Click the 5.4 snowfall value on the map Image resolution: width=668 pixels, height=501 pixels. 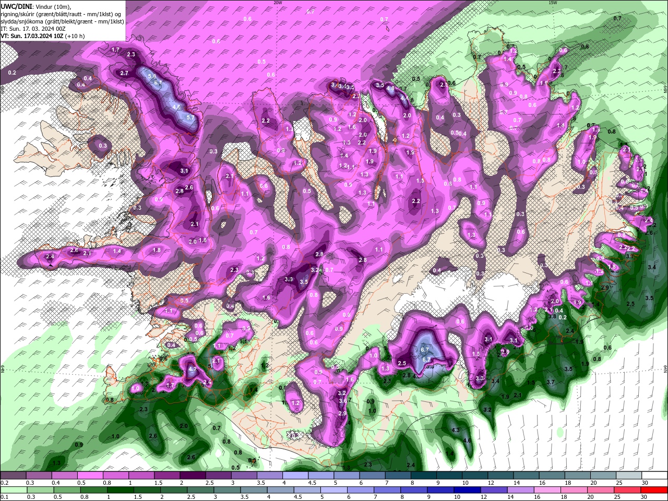coord(152,76)
